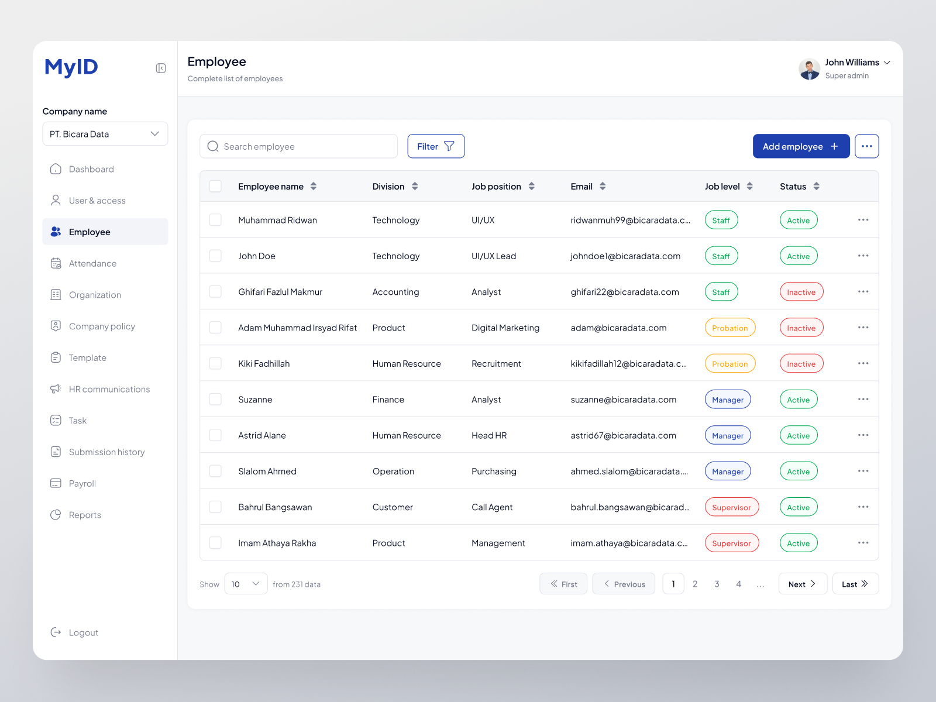Open the Attendance page

point(105,263)
